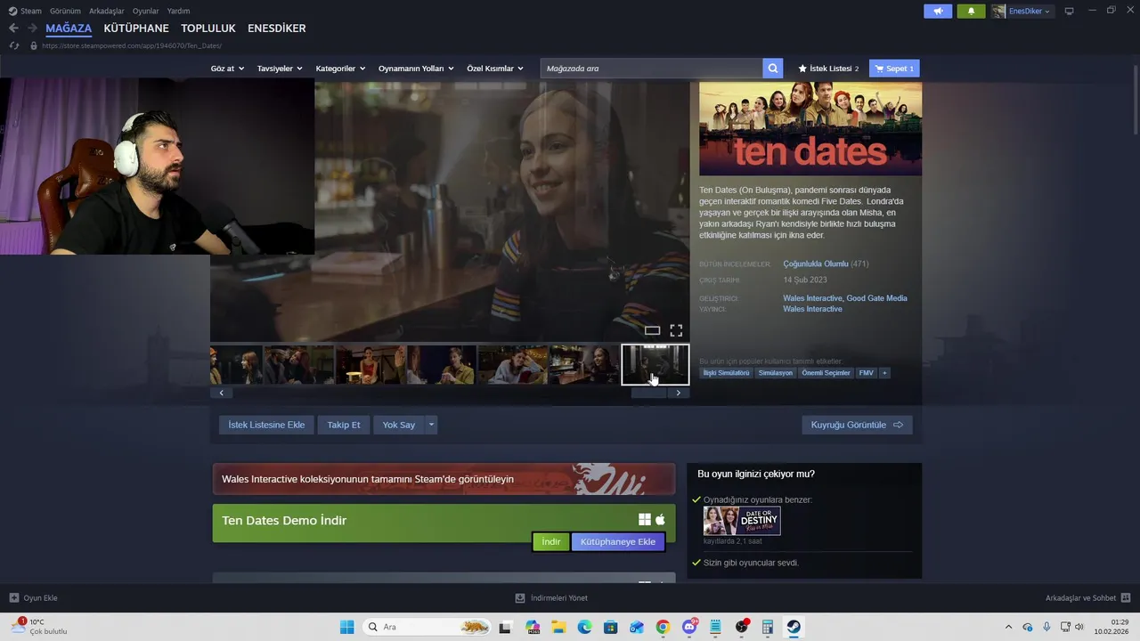
Task: Select the first screenshot thumbnail
Action: pos(236,365)
